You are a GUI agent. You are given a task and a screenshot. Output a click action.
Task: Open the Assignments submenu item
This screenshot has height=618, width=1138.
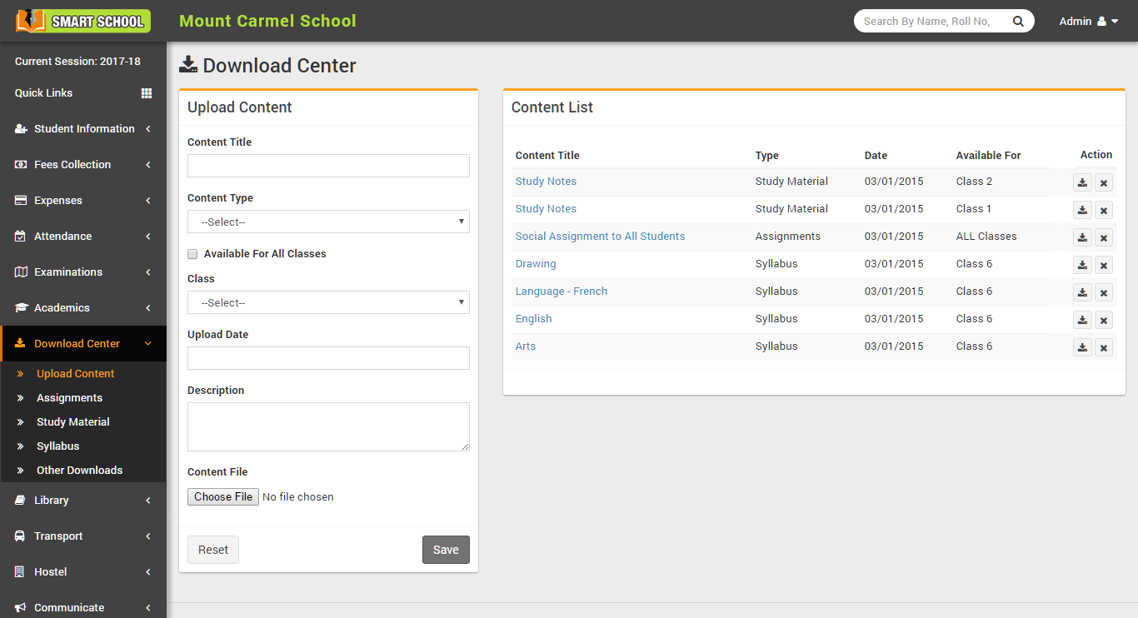click(x=69, y=398)
